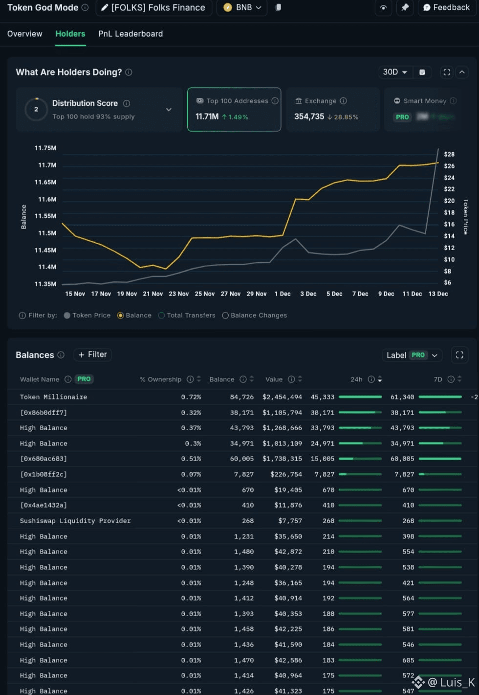Pin this page with the pin icon
The image size is (479, 695).
(405, 7)
